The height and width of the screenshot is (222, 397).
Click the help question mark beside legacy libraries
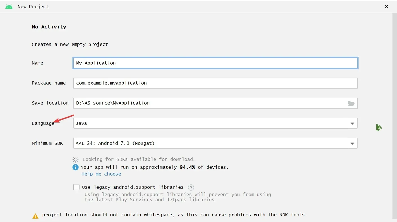coord(191,187)
